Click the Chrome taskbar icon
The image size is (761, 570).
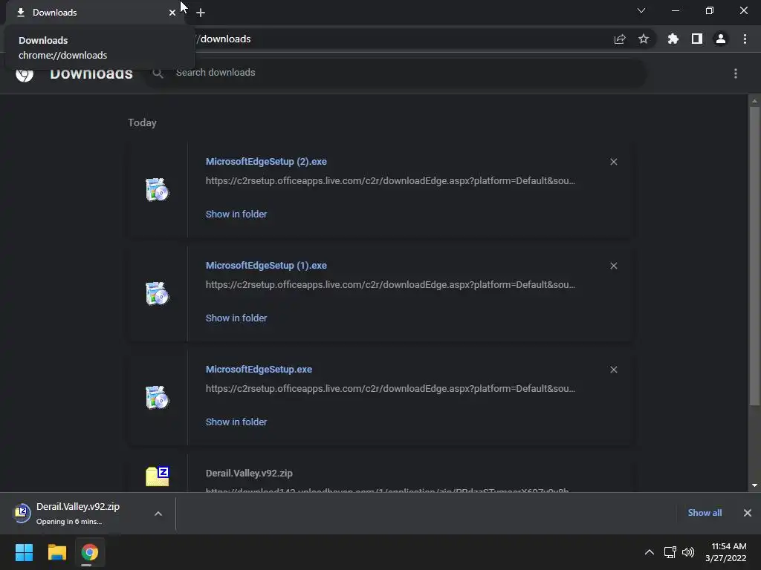point(89,552)
